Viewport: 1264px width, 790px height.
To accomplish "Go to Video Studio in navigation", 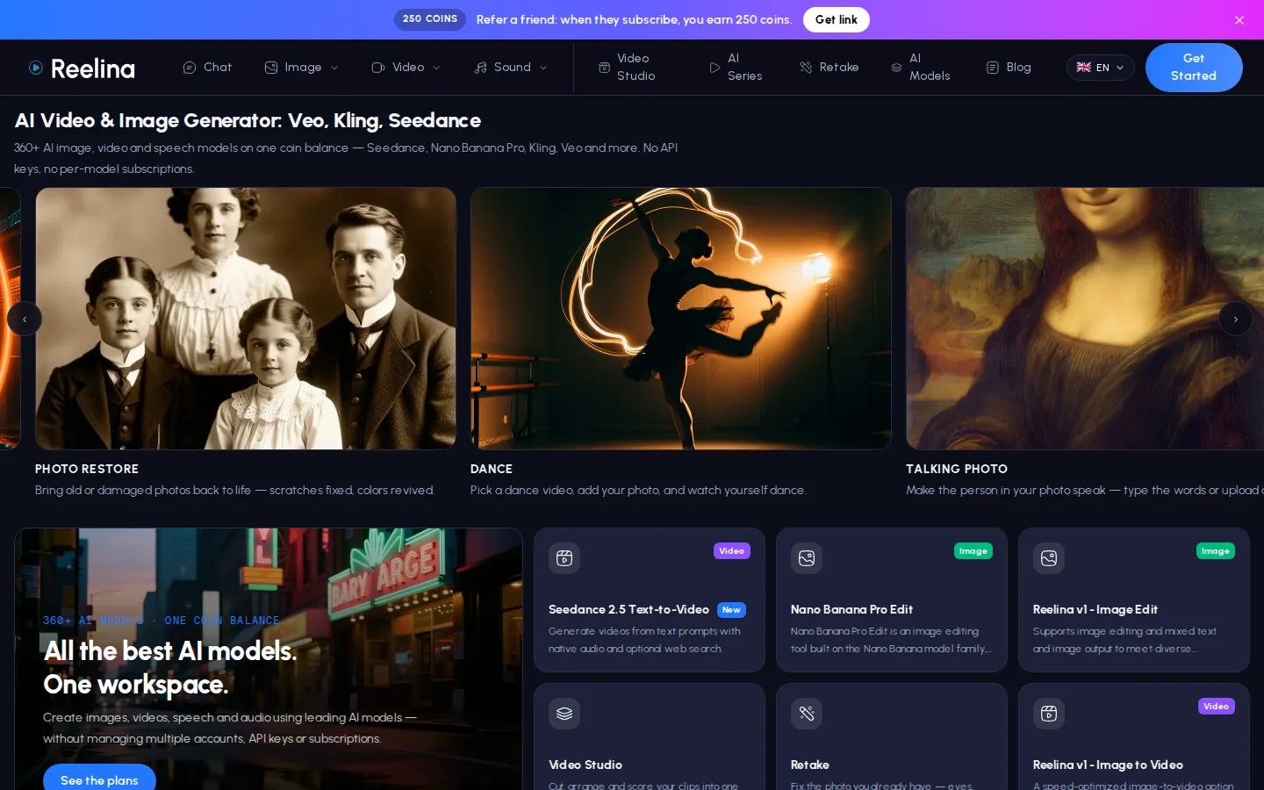I will pos(628,68).
